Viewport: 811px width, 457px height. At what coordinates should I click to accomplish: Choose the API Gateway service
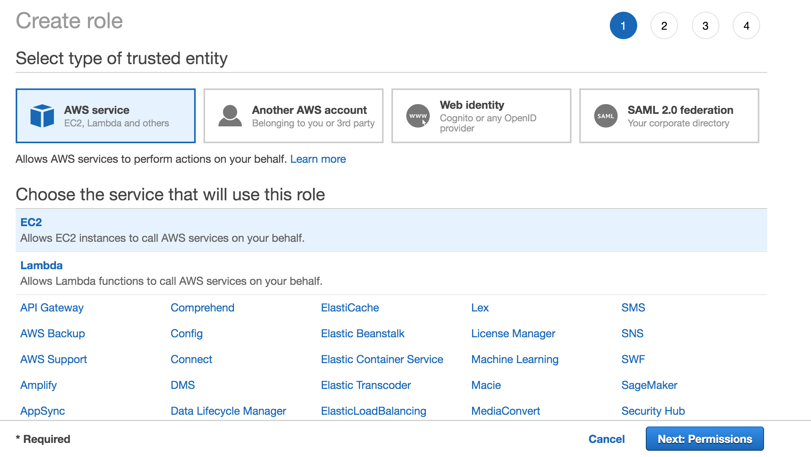tap(52, 308)
